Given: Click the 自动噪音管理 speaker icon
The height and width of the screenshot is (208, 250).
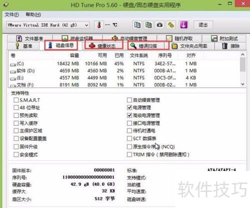Looking at the screenshot, I should click(114, 38).
